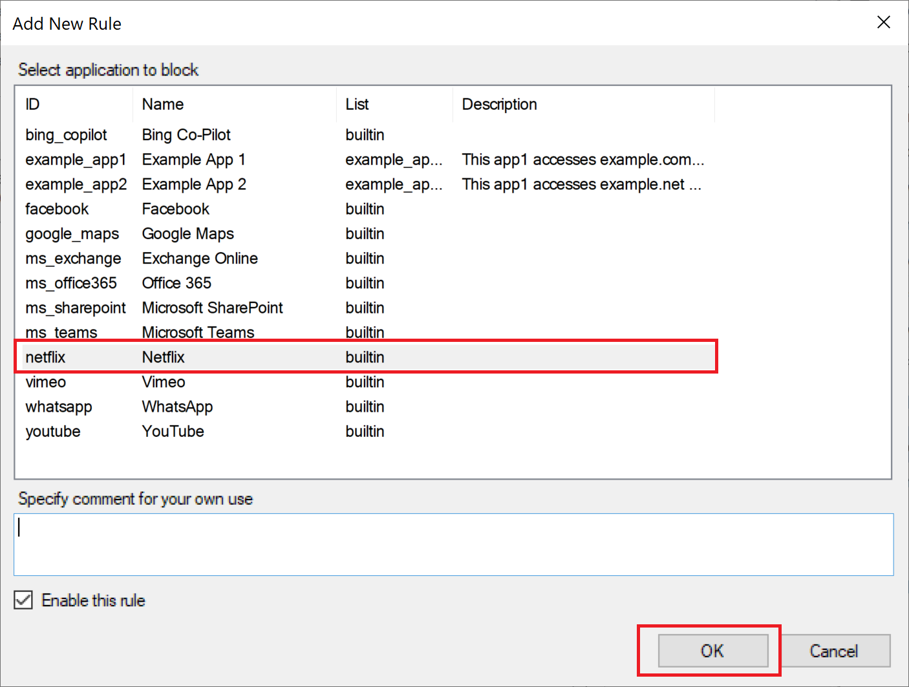Select the facebook application row

coord(369,209)
